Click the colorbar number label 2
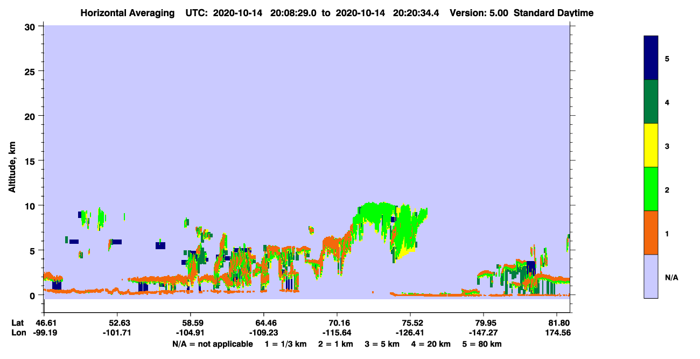Screen dimensions: 700x359 coord(667,189)
